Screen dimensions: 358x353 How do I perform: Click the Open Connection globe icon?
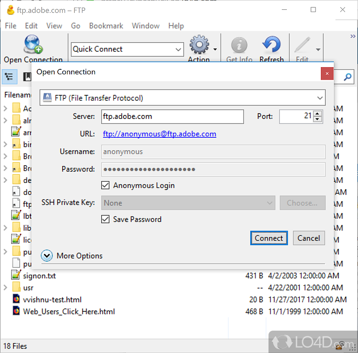(x=33, y=44)
